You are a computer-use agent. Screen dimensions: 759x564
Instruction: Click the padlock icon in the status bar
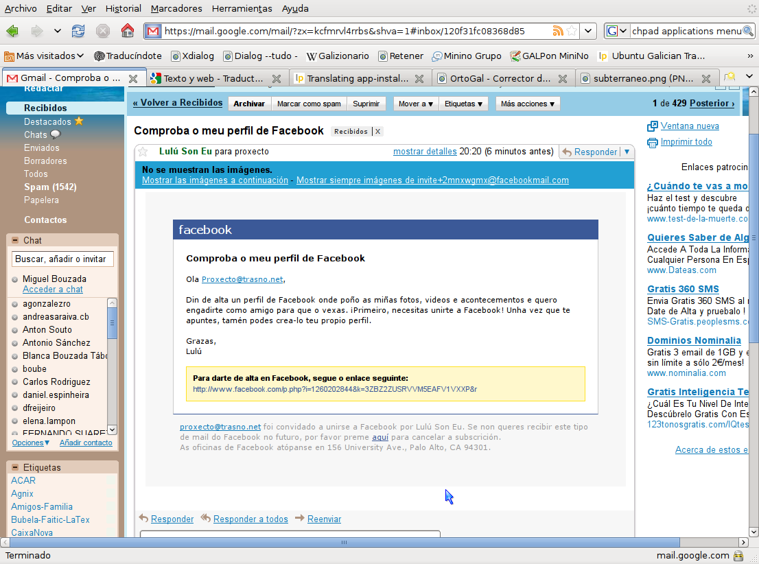coord(738,555)
